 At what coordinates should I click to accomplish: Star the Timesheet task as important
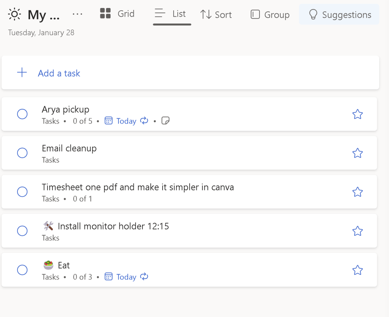[357, 192]
